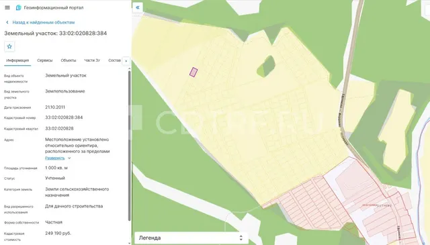The height and width of the screenshot is (245, 430).
Task: Click area value 1 000 кв. м
Action: tap(56, 168)
